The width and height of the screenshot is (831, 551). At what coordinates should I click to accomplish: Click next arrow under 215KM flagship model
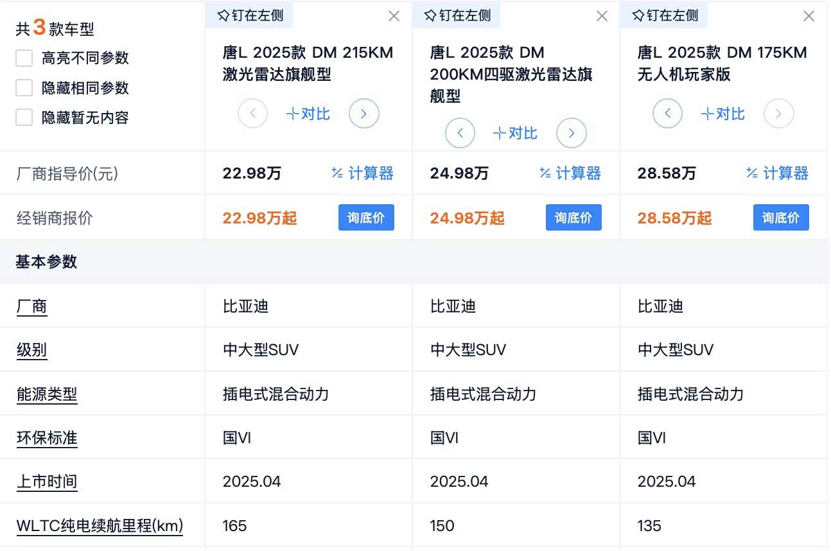[364, 114]
